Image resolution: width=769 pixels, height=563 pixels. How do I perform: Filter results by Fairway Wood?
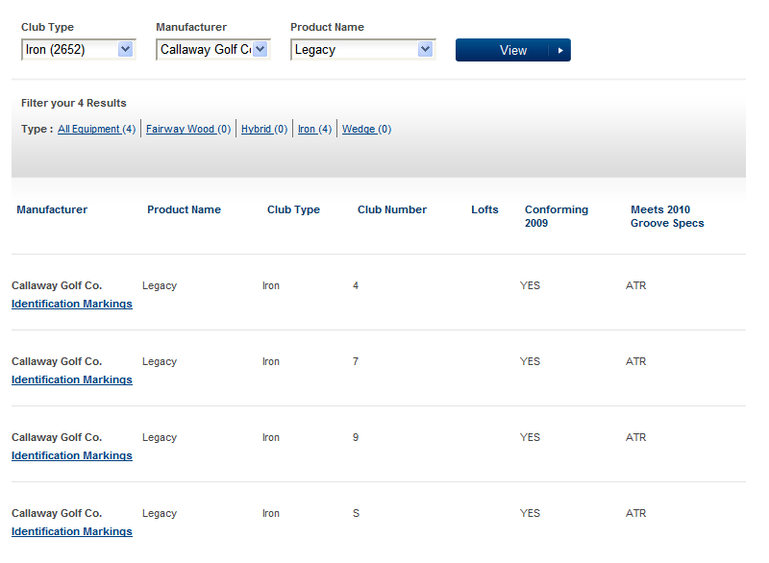[188, 129]
